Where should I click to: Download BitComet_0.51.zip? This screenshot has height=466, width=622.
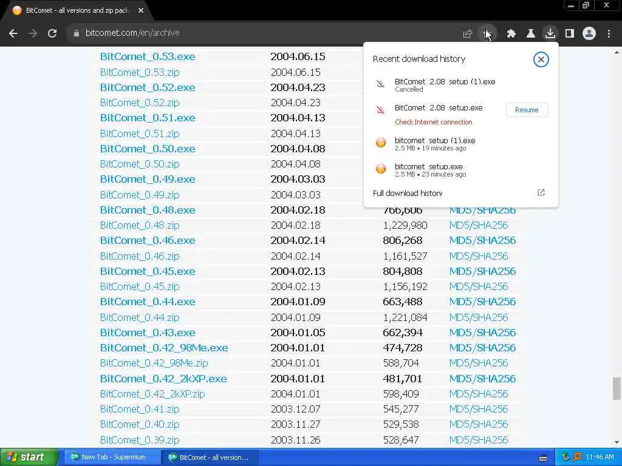140,134
